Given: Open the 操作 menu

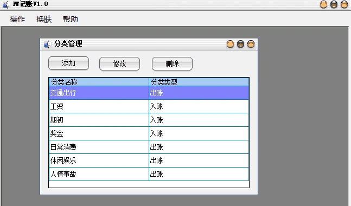Looking at the screenshot, I should pyautogui.click(x=17, y=19).
